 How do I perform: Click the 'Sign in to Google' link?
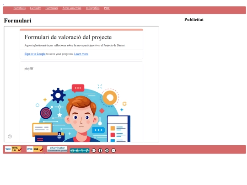point(35,54)
